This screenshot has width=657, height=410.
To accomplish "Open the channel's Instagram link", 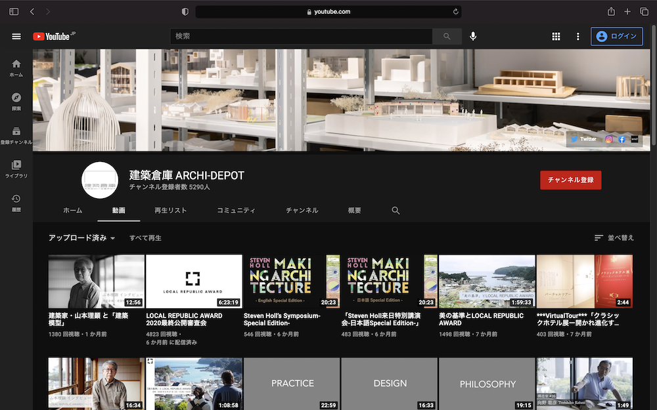I will coord(609,139).
